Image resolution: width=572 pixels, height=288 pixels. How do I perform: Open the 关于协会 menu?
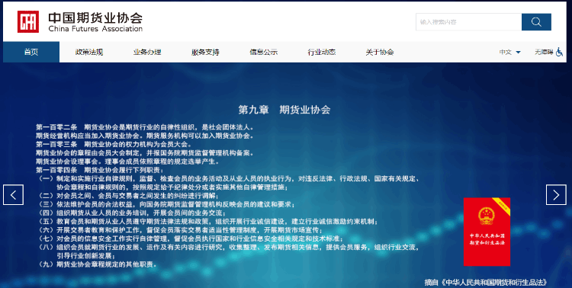pyautogui.click(x=379, y=52)
